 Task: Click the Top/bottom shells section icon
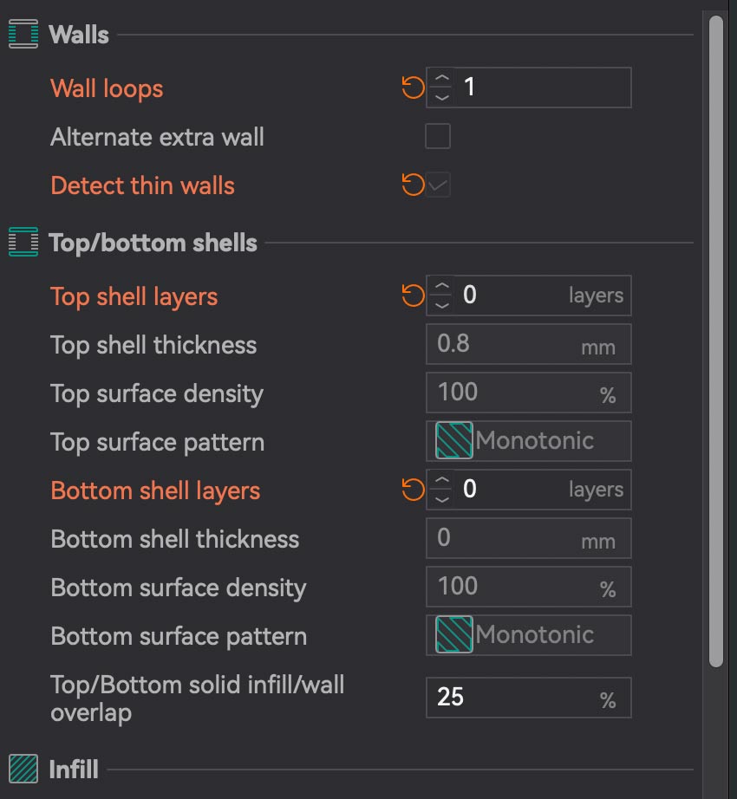pos(23,243)
